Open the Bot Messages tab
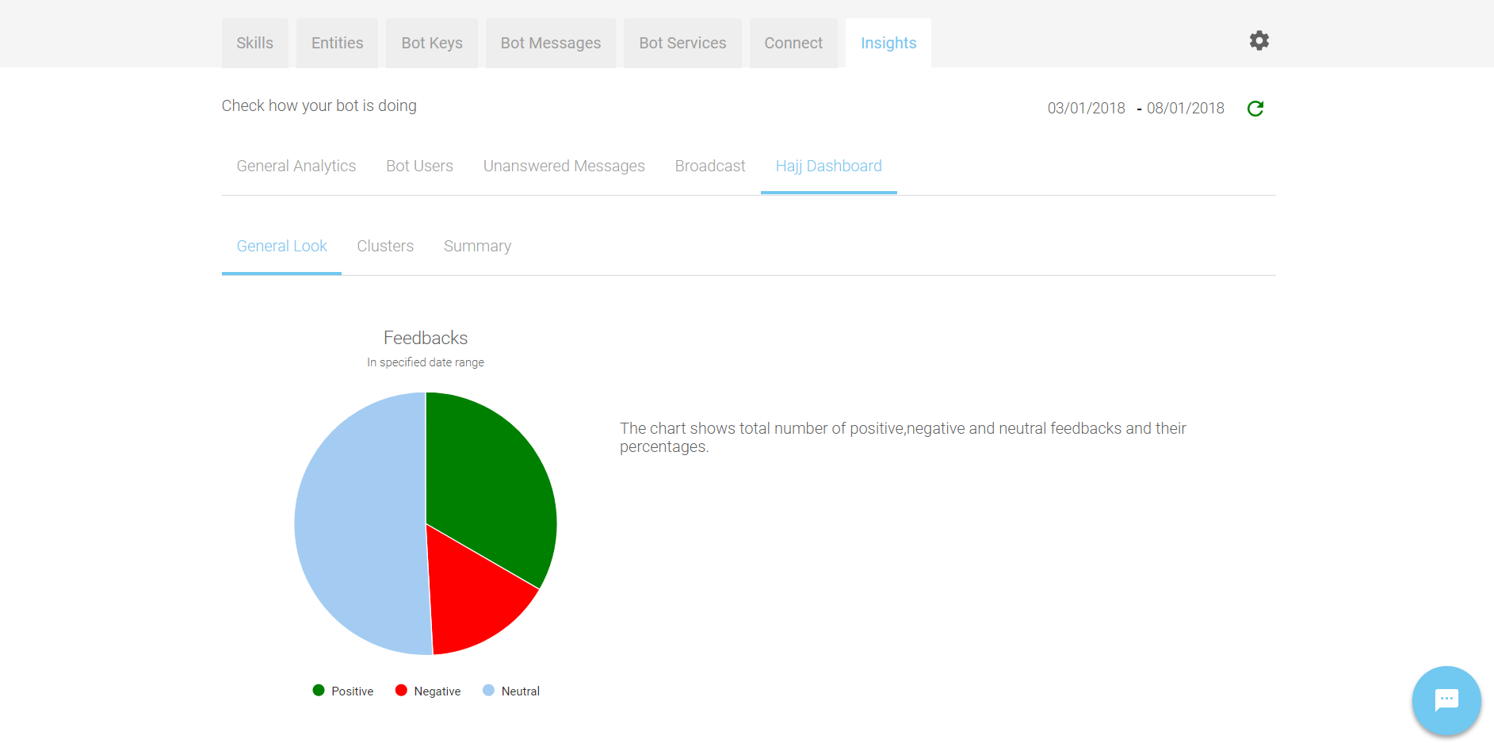The height and width of the screenshot is (743, 1494). pyautogui.click(x=551, y=43)
